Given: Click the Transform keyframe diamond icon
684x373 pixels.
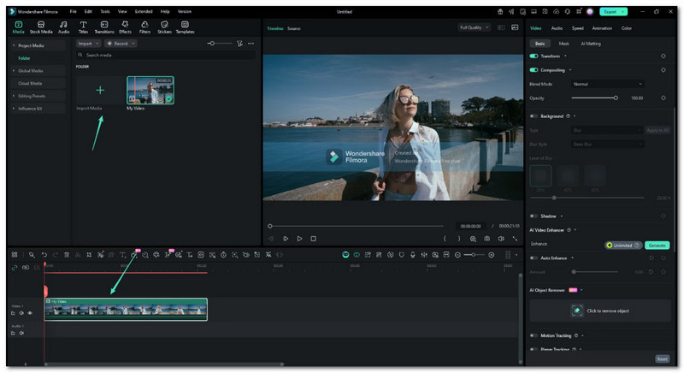Looking at the screenshot, I should [663, 56].
